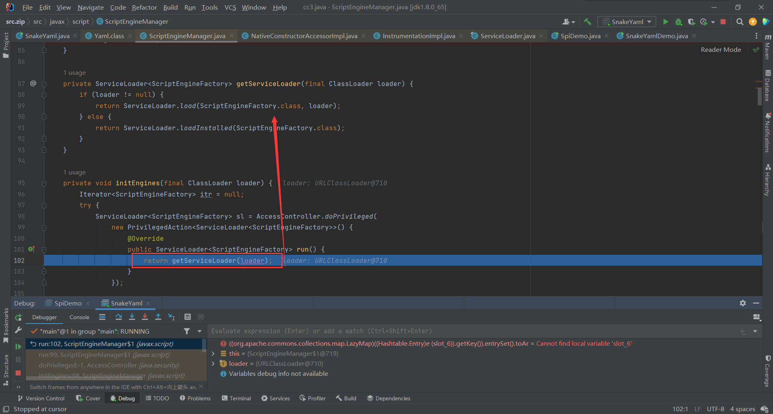Open the Version Control tool window
The width and height of the screenshot is (773, 414).
(x=41, y=398)
